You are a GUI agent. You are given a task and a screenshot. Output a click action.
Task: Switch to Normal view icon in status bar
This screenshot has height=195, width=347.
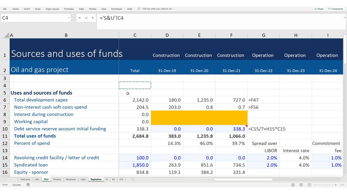293,185
